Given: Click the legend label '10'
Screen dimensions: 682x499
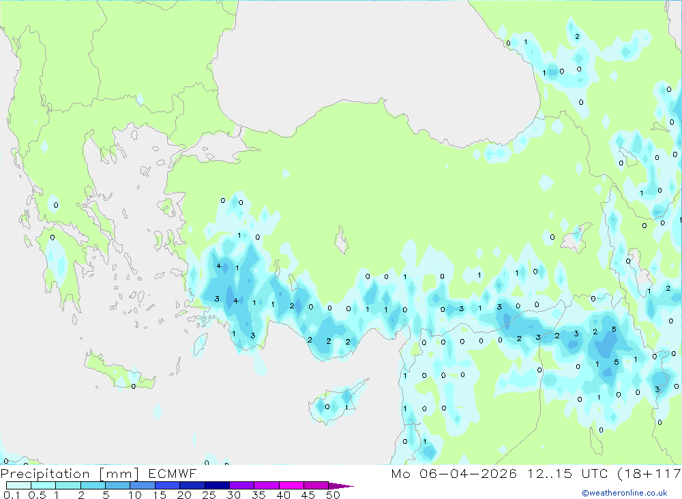Looking at the screenshot, I should click(135, 495).
